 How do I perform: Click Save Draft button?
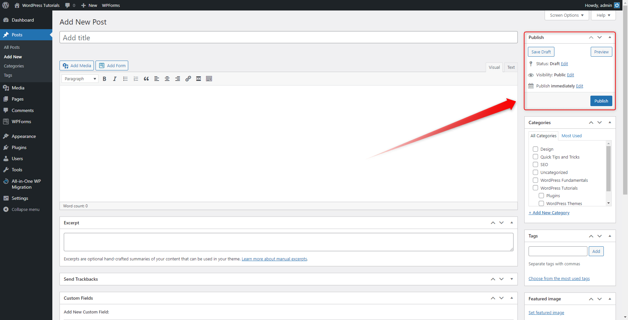click(541, 52)
